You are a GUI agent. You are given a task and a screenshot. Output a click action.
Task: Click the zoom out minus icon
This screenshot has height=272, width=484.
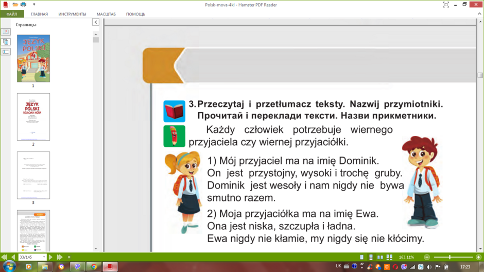(x=427, y=257)
